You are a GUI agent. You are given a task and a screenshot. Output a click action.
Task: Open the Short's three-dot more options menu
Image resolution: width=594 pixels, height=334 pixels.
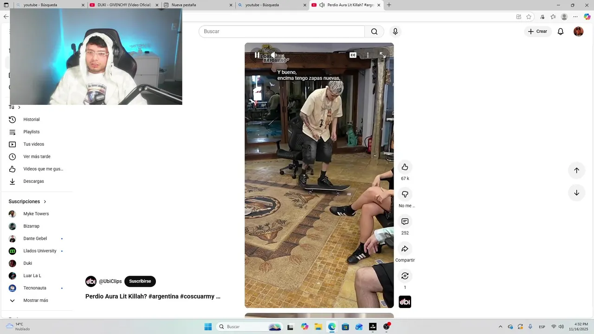pyautogui.click(x=368, y=55)
